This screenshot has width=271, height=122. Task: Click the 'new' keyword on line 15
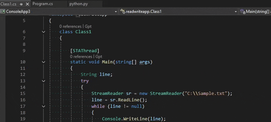tap(143, 94)
